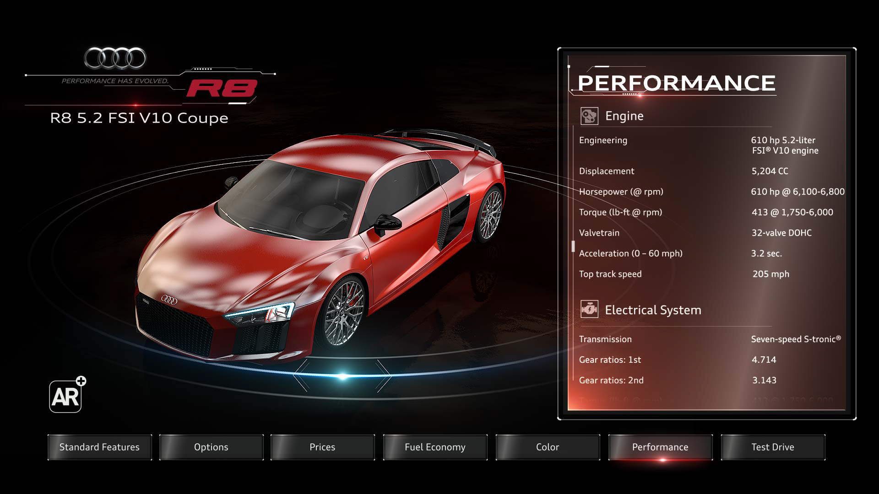
Task: Click the '413 @ 1,750-6,000' value
Action: [792, 212]
